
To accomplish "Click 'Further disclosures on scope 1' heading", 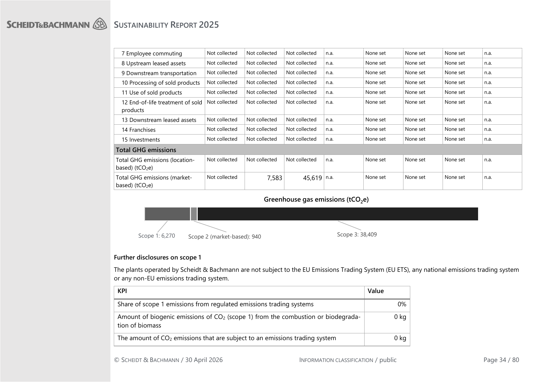I will [x=158, y=257].
